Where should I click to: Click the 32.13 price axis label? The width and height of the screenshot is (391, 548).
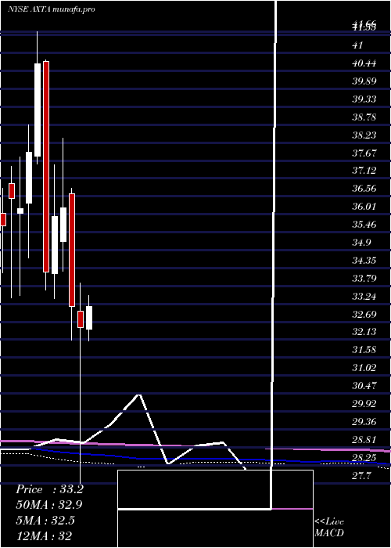pos(364,332)
